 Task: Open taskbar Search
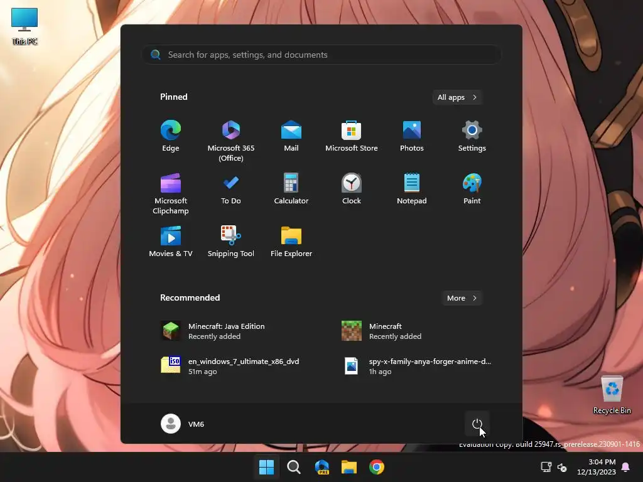pos(294,467)
